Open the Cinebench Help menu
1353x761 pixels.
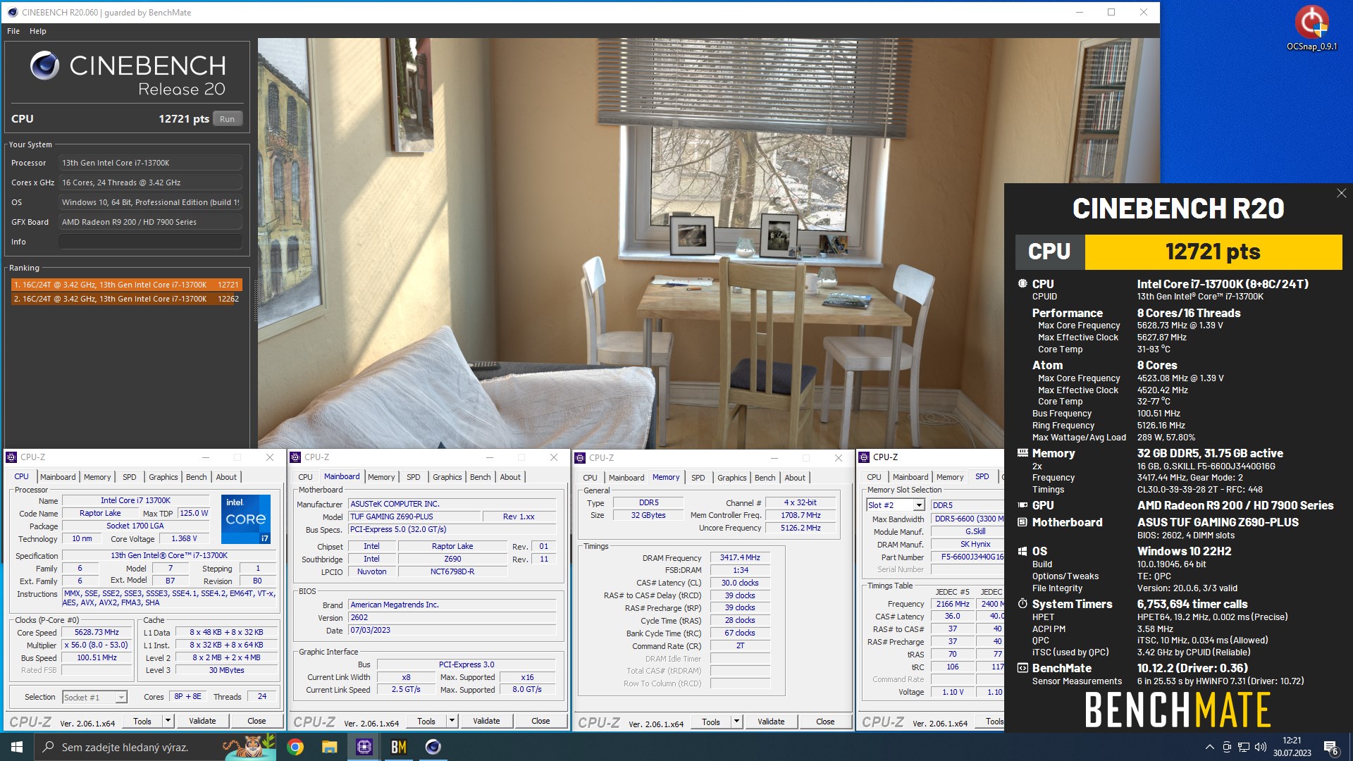point(38,31)
